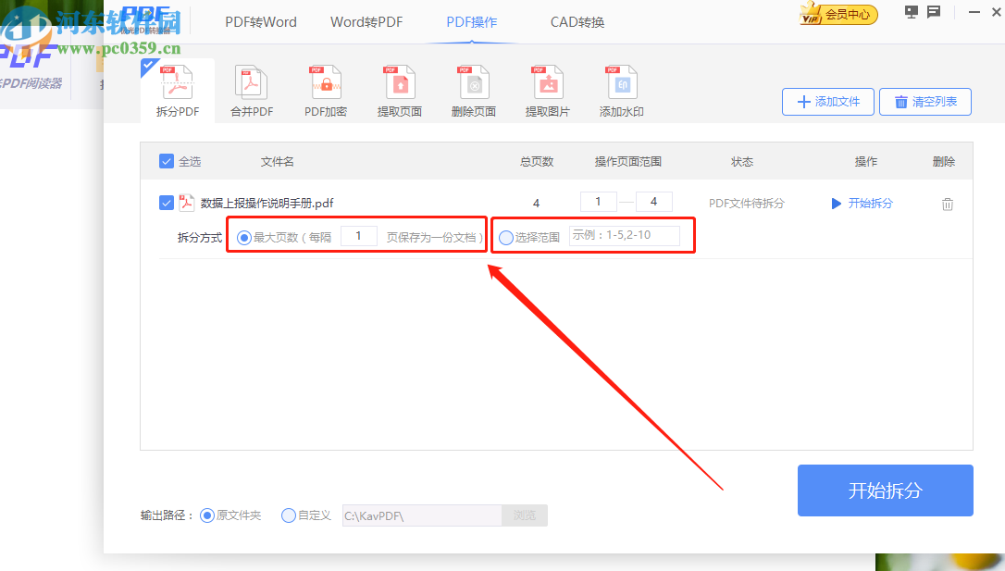Click 添加文件 to add more files
Image resolution: width=1005 pixels, height=571 pixels.
tap(827, 102)
